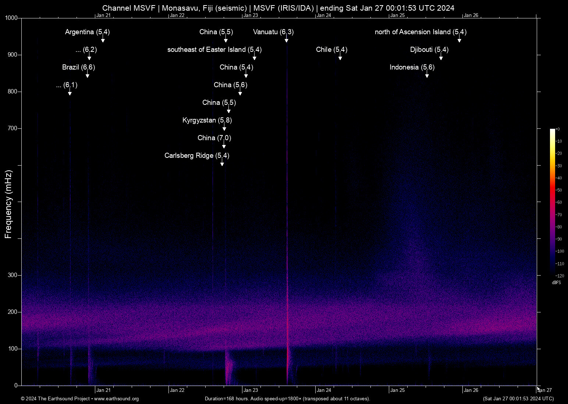Select the Carlsberg Ridge (5.4) label
The height and width of the screenshot is (404, 568).
196,156
